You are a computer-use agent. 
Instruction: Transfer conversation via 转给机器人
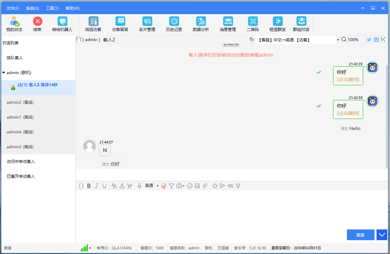point(62,24)
